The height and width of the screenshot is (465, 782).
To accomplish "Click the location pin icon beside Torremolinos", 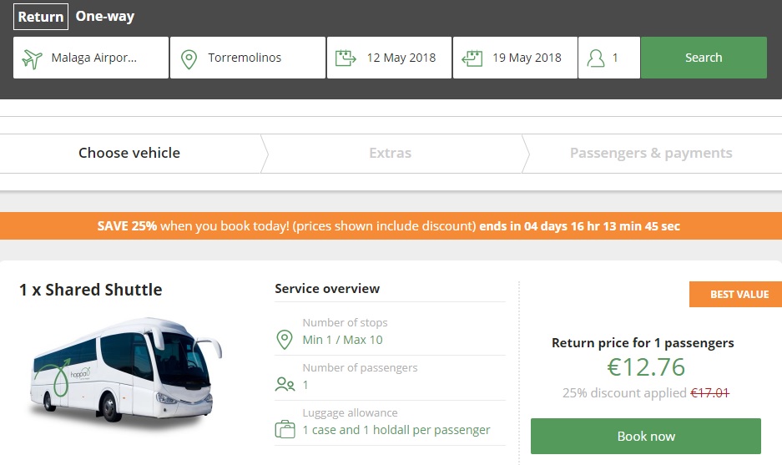I will coord(189,58).
